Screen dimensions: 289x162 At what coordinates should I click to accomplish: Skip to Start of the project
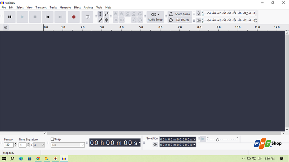click(48, 17)
